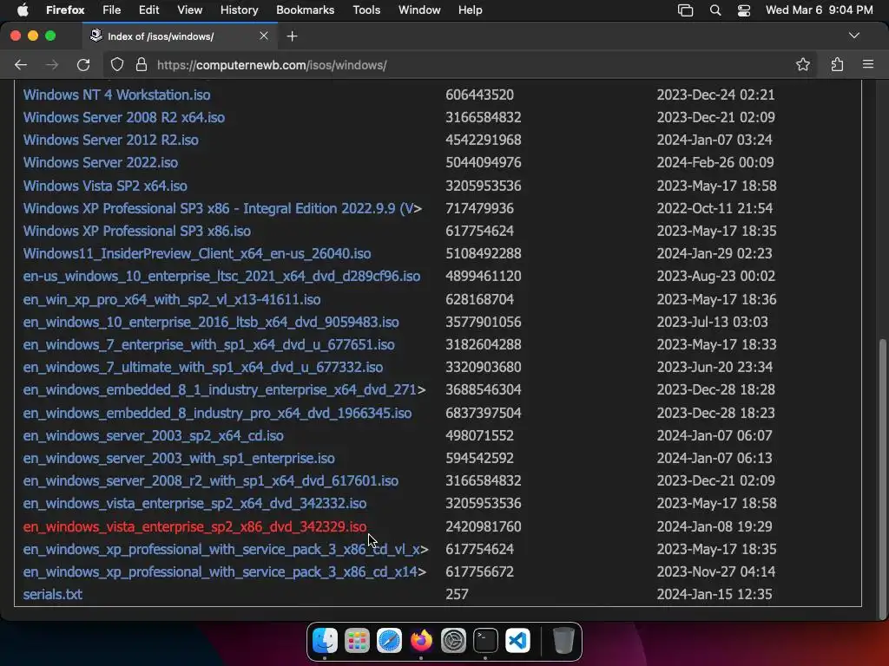The width and height of the screenshot is (889, 666).
Task: Open the Trash in the Dock
Action: 563,641
